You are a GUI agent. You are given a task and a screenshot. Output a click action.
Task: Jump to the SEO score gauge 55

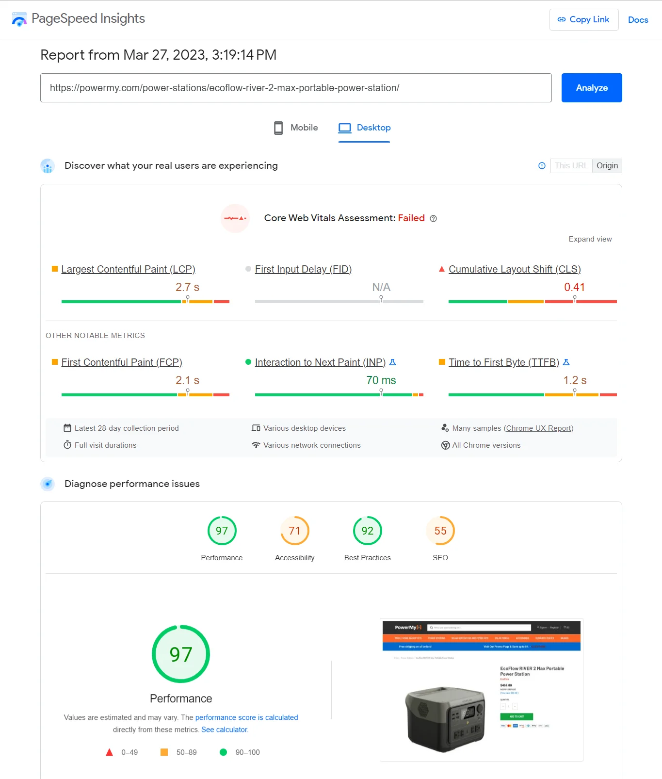(x=440, y=531)
